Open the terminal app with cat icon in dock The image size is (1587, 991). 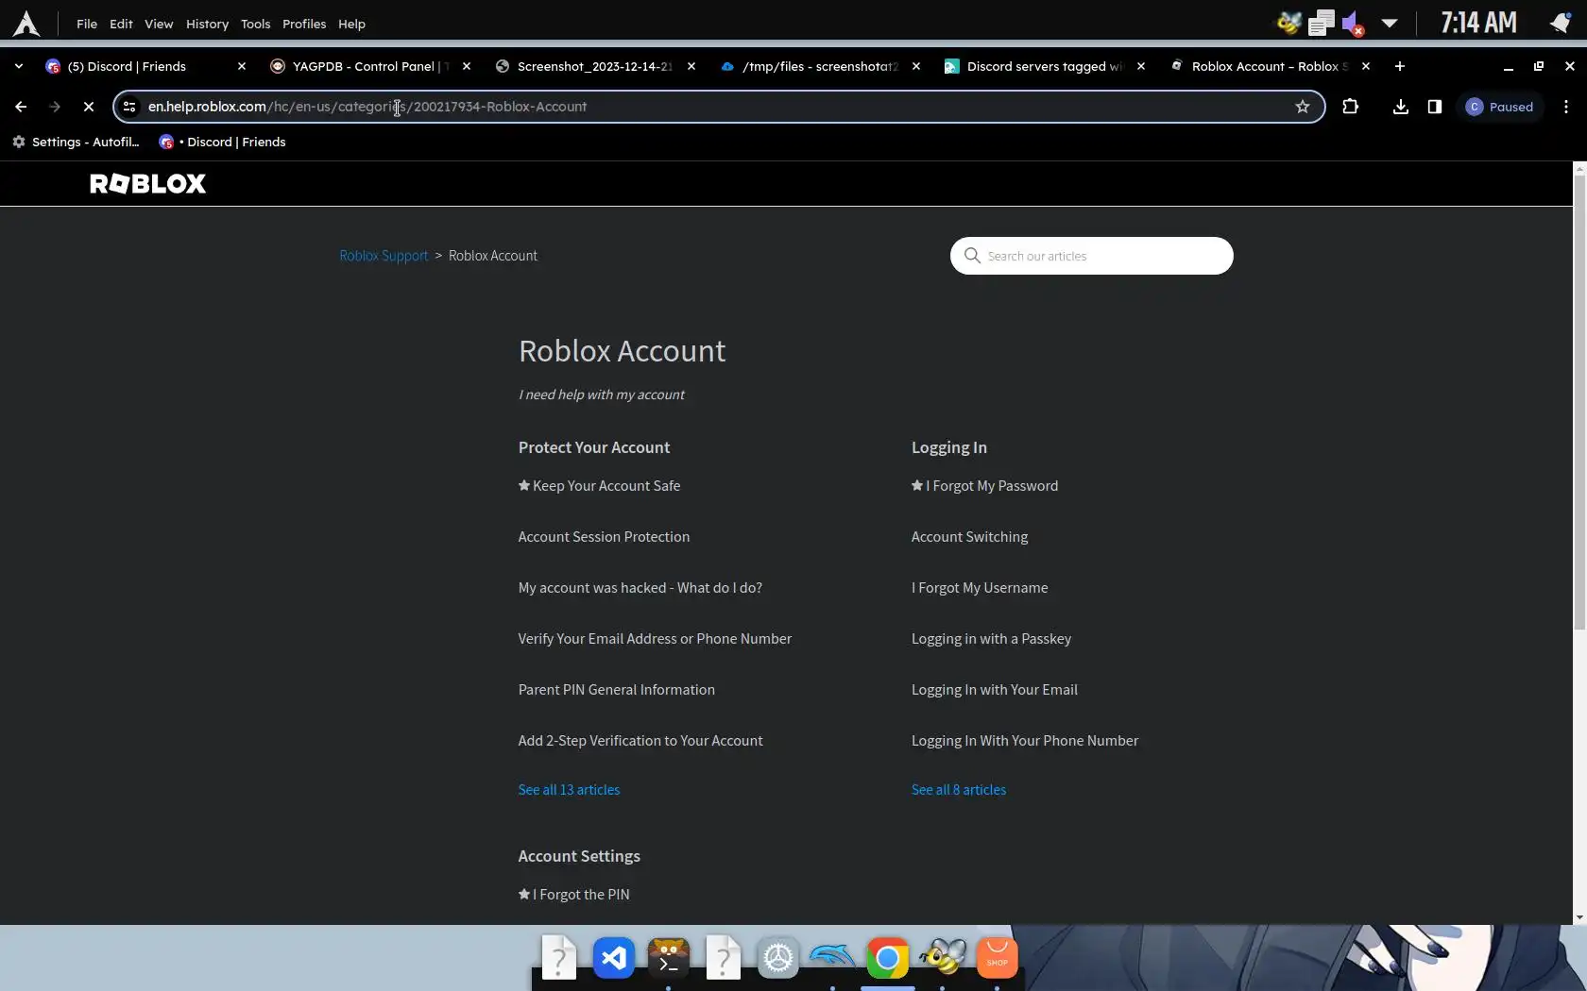(669, 958)
